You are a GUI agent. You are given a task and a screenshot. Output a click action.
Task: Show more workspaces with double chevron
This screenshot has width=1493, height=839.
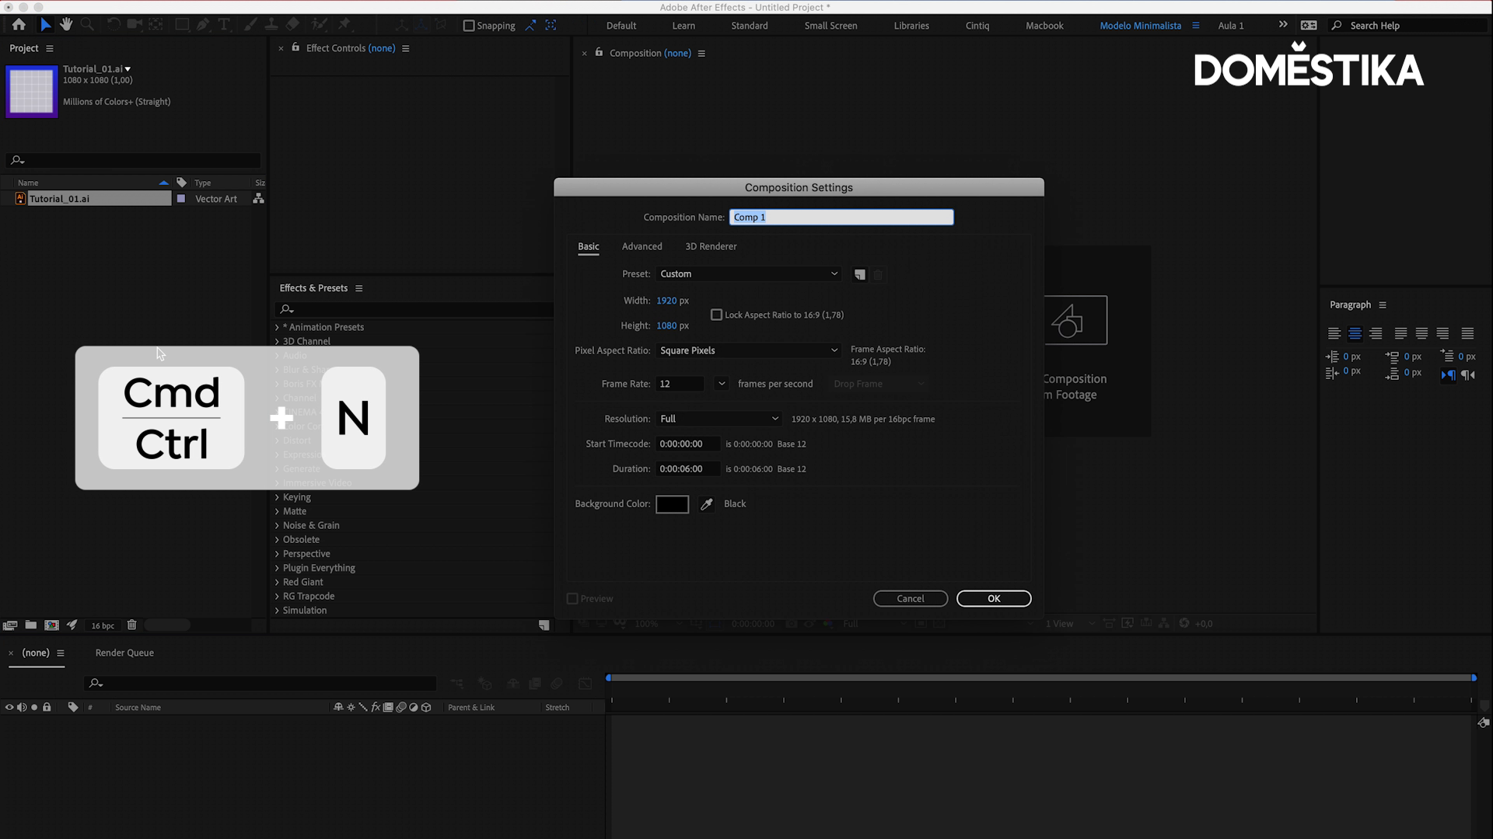pos(1283,25)
